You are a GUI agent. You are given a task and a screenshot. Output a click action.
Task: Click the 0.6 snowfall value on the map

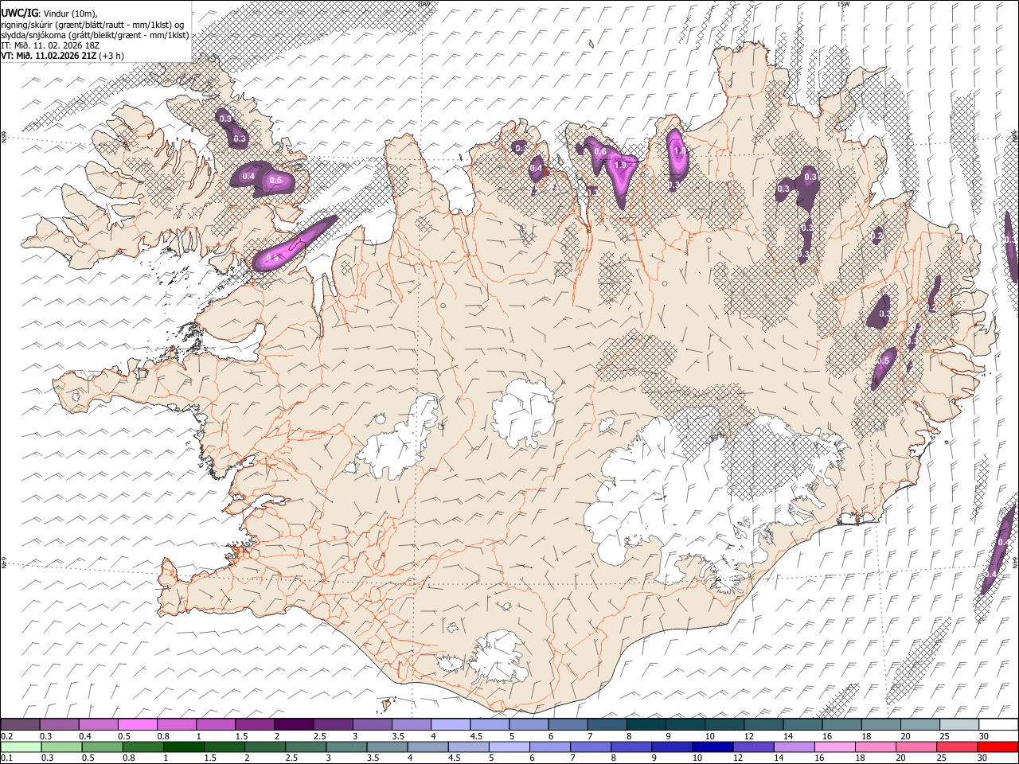[600, 152]
